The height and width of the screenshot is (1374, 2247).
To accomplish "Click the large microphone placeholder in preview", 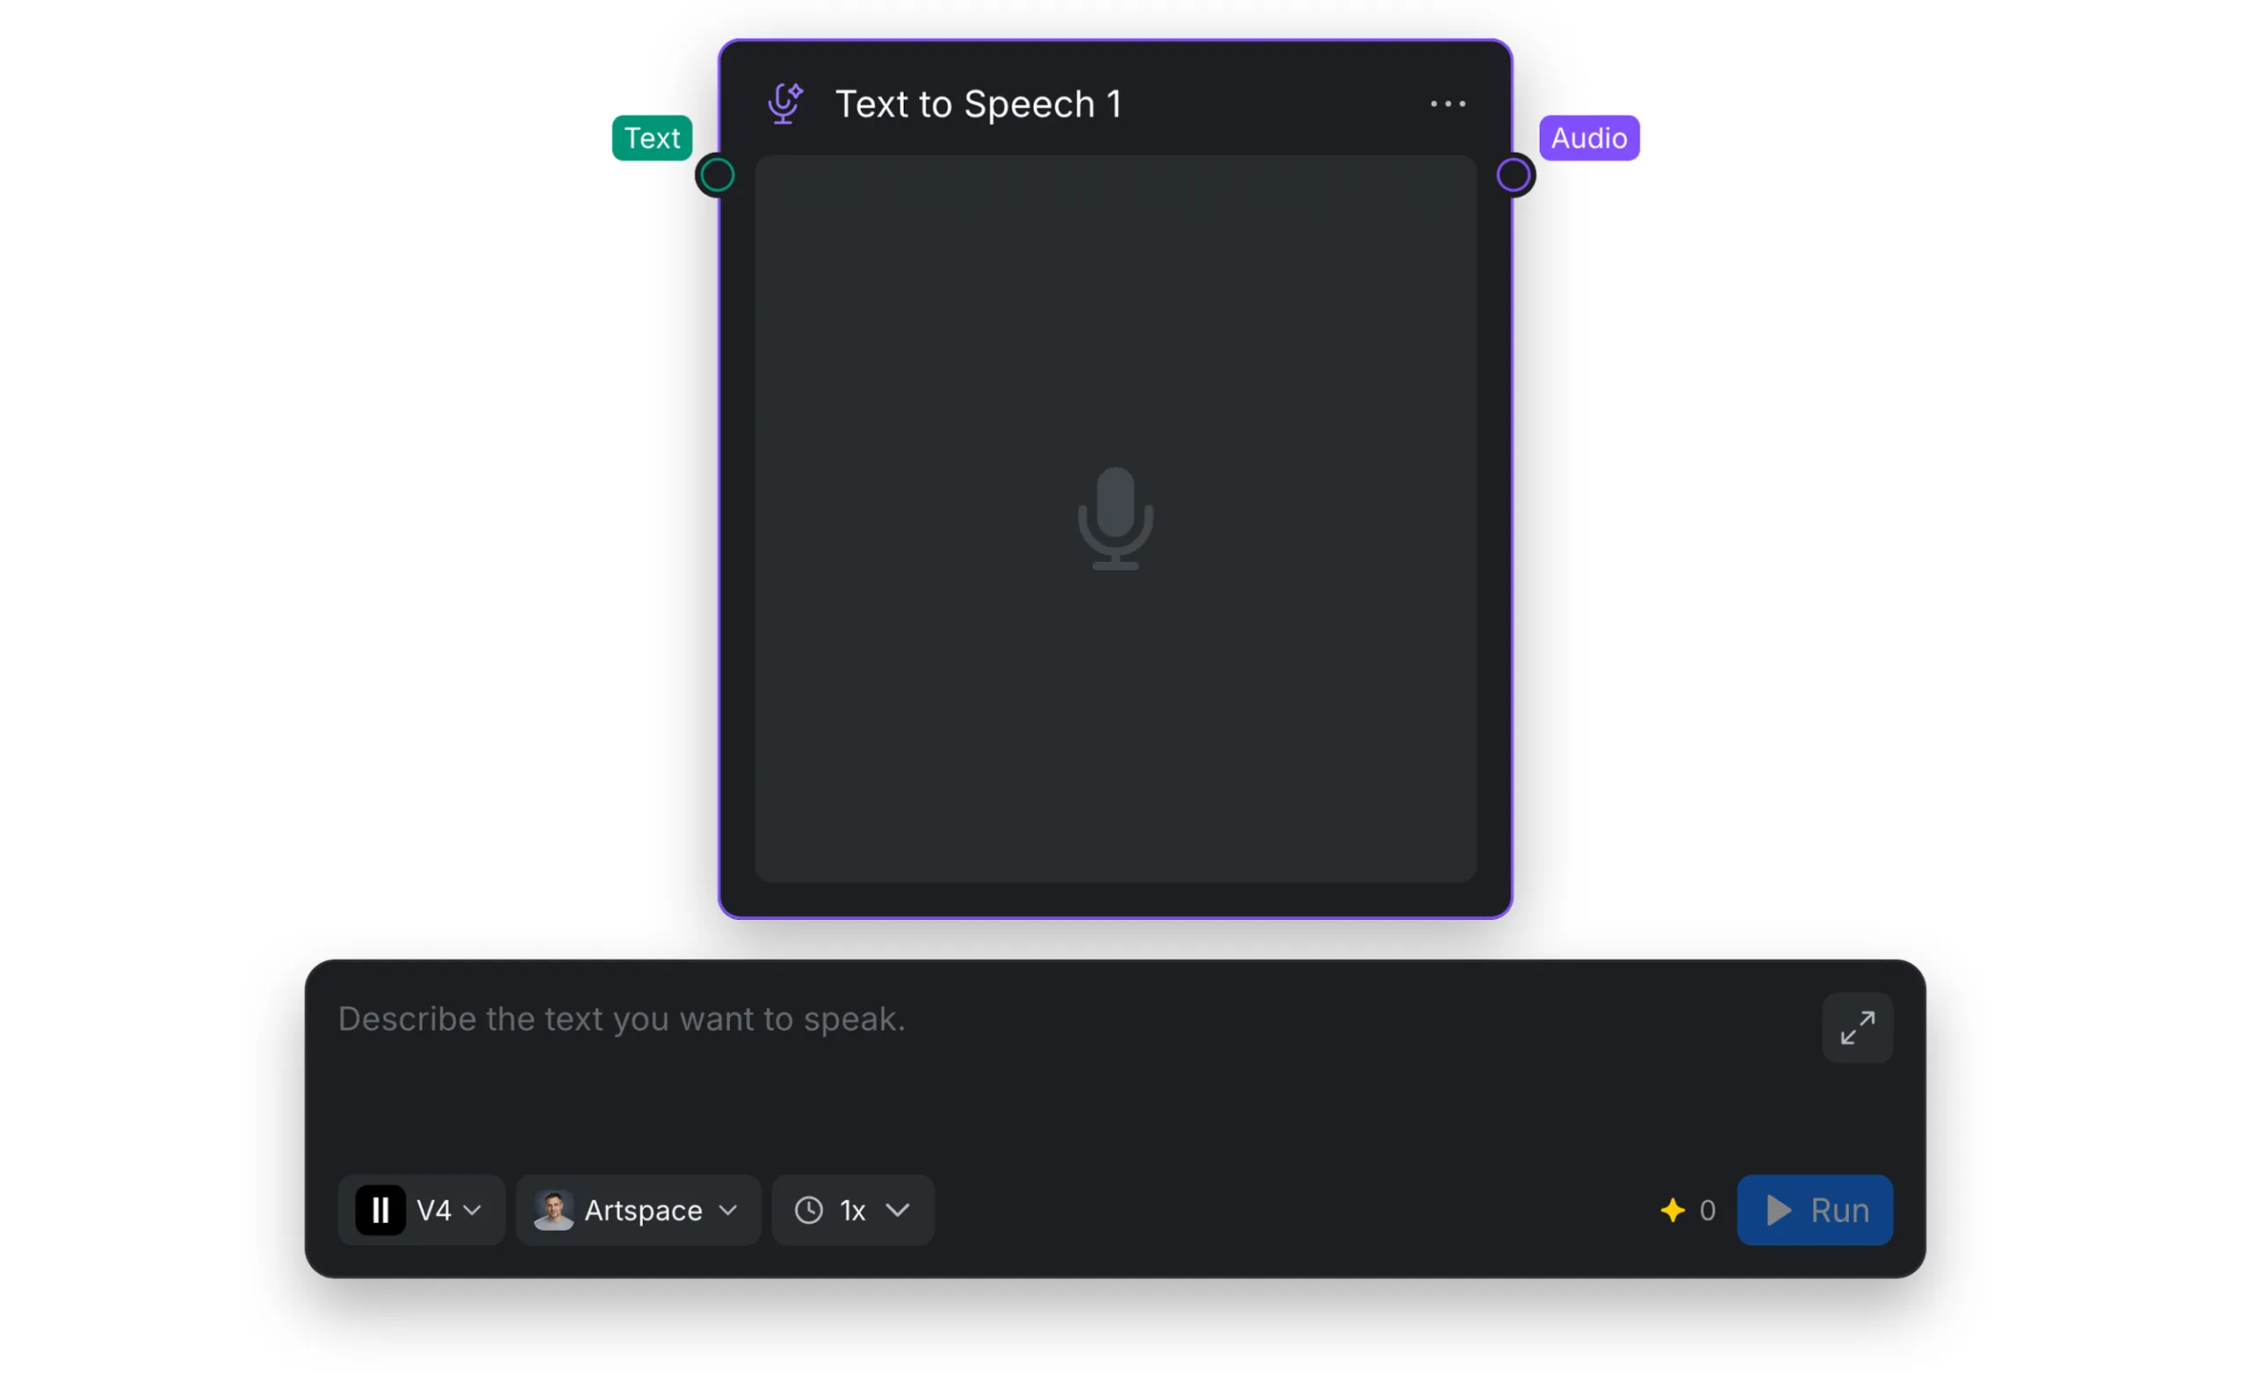I will [1116, 519].
